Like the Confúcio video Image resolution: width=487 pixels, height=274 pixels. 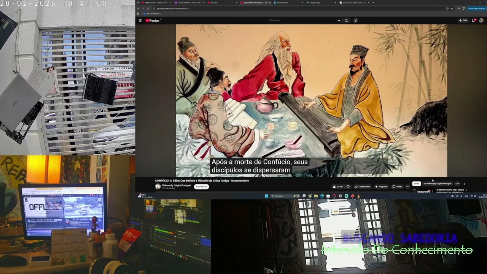337,186
